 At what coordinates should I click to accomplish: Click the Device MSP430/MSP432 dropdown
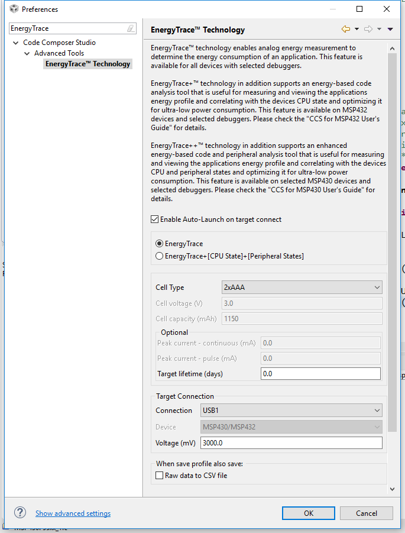[x=291, y=427]
